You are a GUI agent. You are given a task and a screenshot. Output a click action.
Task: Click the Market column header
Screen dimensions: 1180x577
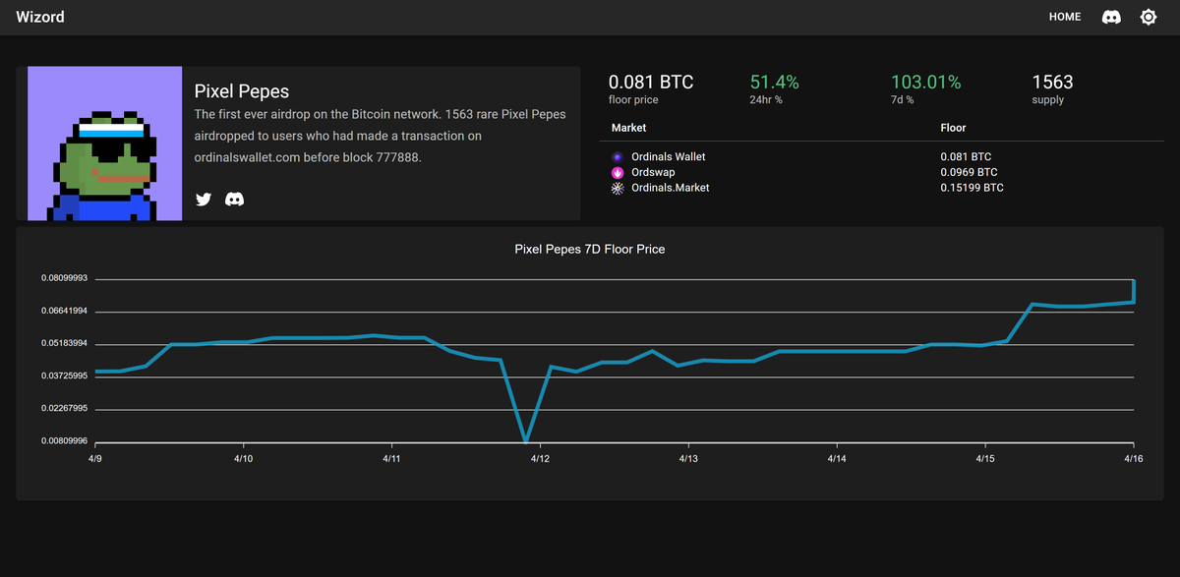[628, 128]
